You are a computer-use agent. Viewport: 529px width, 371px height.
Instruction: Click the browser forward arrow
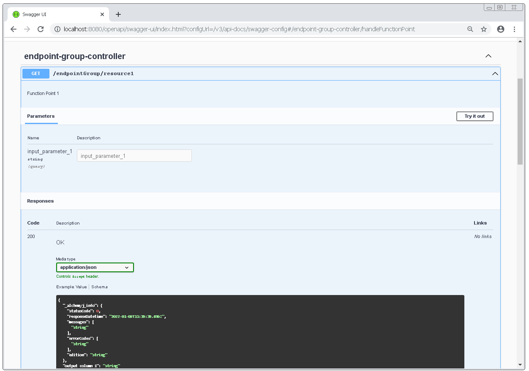tap(27, 29)
